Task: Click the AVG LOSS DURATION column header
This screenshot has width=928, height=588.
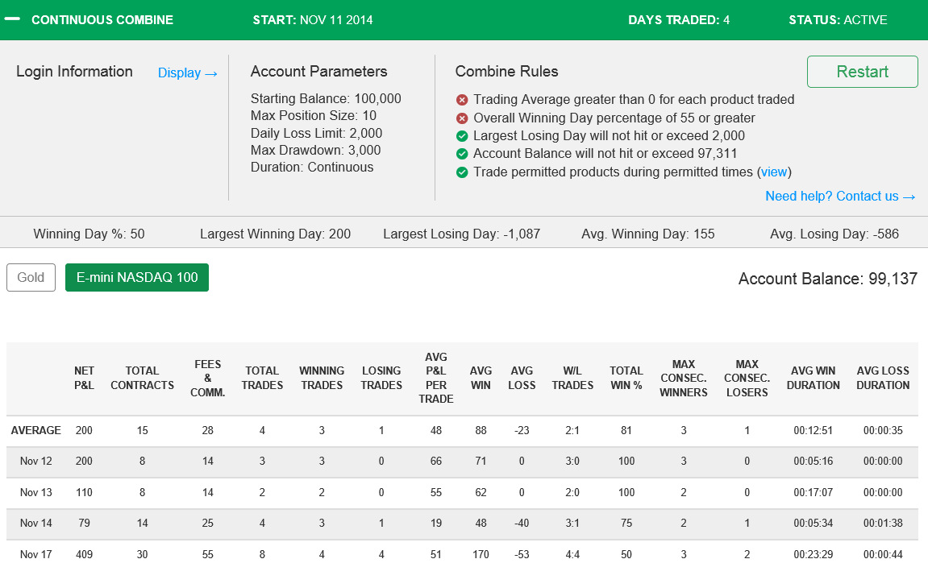Action: point(883,378)
